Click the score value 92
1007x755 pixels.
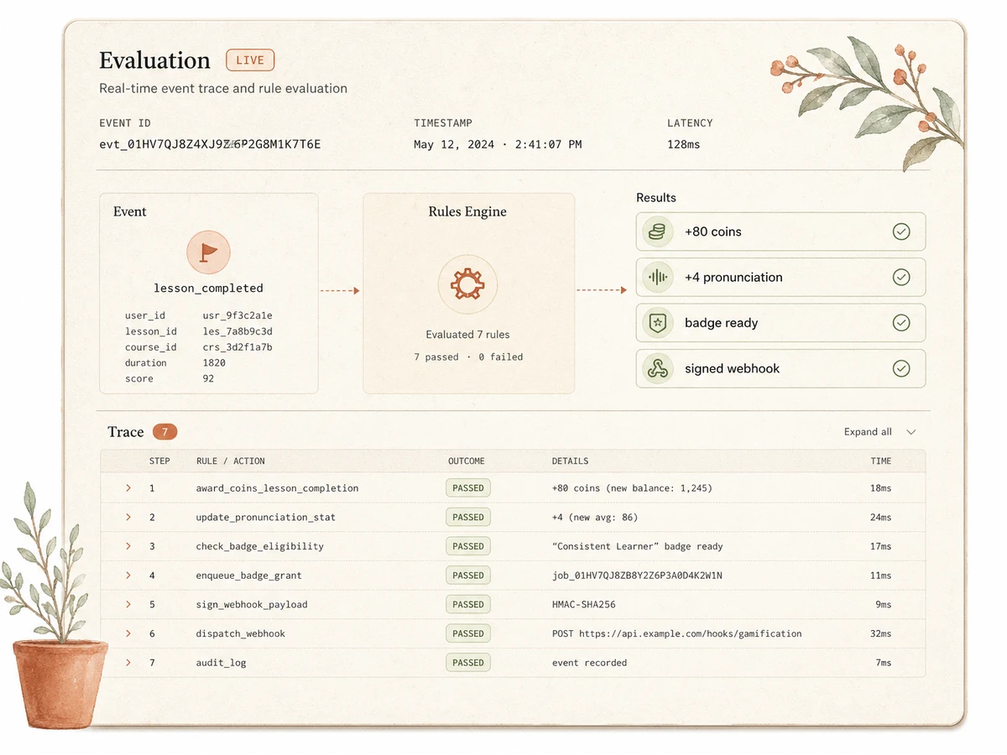(208, 379)
